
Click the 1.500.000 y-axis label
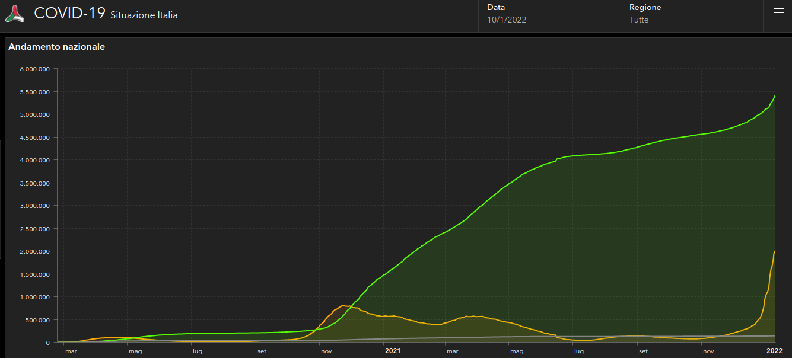(x=34, y=274)
